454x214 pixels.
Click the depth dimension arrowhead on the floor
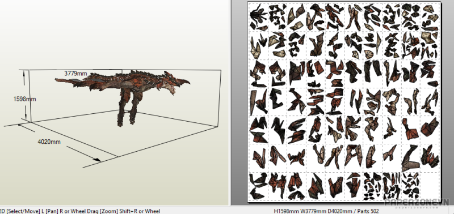pos(98,160)
